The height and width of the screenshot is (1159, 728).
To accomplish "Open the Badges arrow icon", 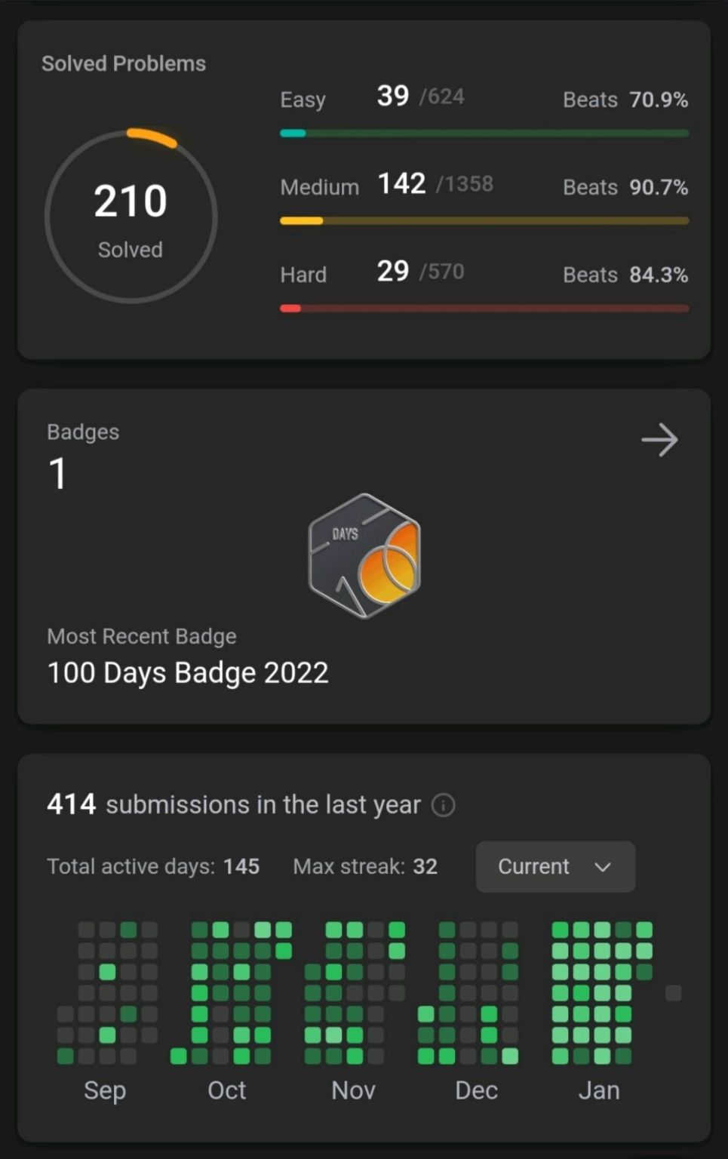I will click(x=659, y=440).
